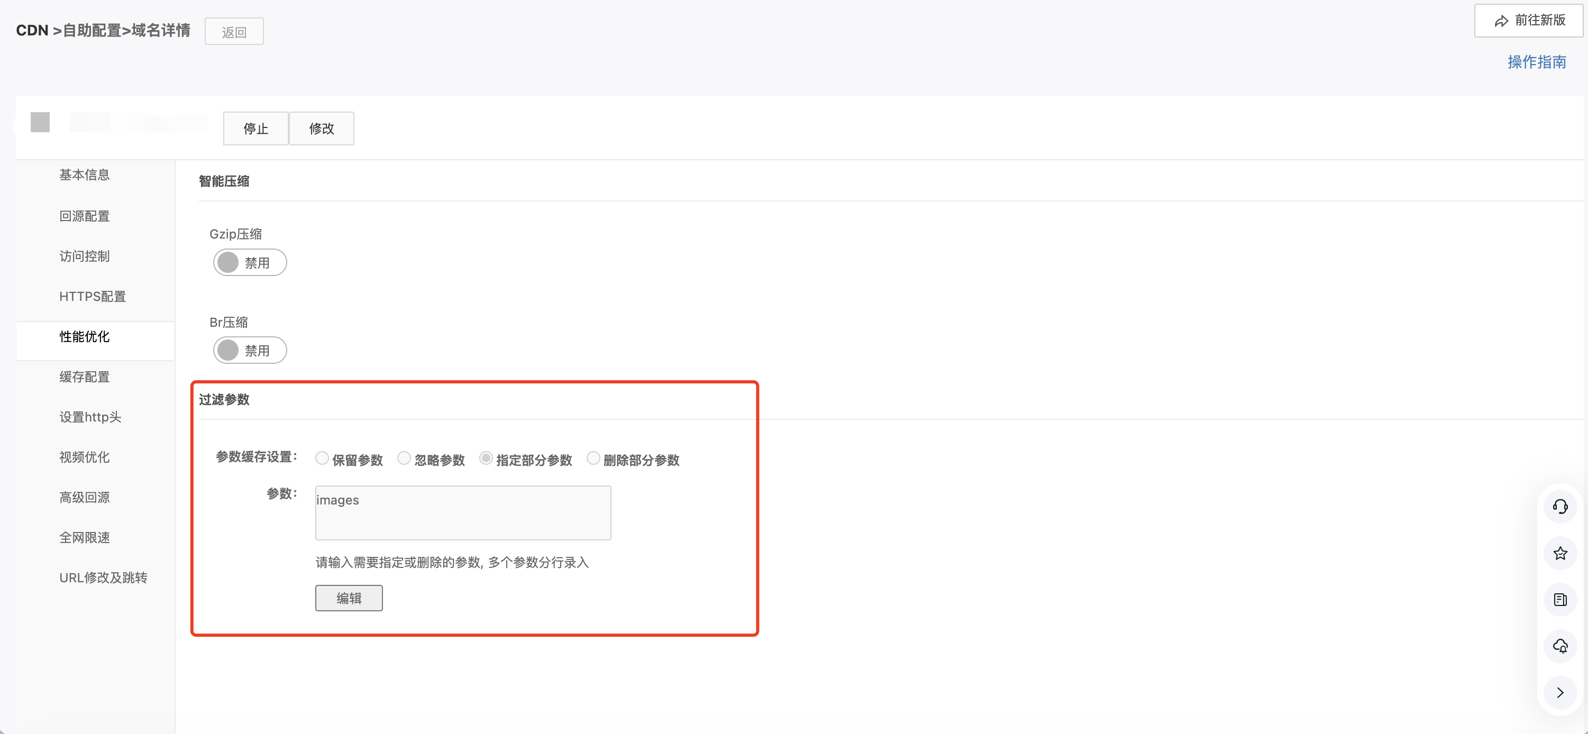This screenshot has height=734, width=1588.
Task: Click the cloud notification icon
Action: point(1559,646)
